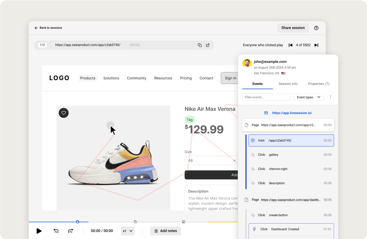
Task: Click the $129.99 price
Action: [204, 129]
